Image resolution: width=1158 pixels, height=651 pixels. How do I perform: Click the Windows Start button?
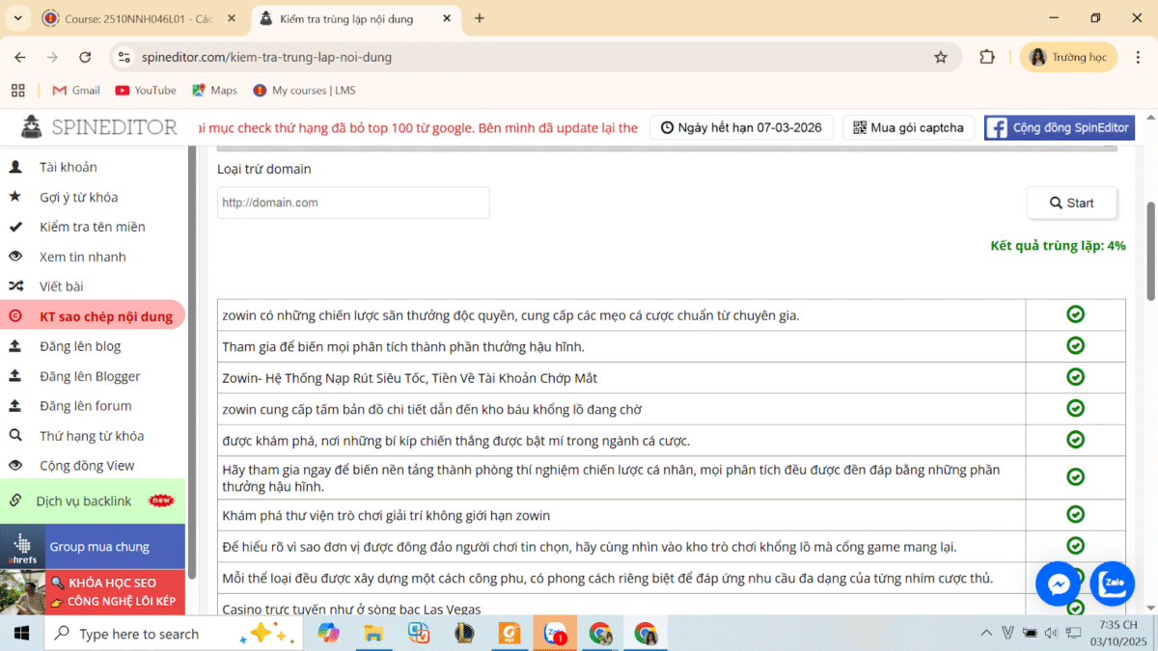tap(21, 633)
